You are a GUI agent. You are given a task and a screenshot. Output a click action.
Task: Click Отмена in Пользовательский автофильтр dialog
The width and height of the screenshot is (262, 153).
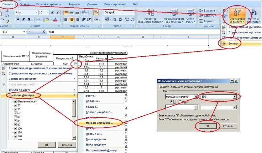228,126
